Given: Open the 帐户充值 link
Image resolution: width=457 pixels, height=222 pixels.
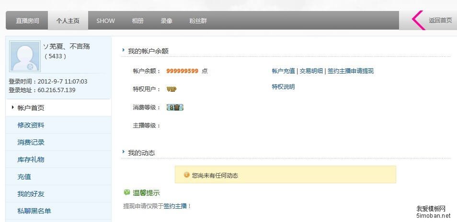Looking at the screenshot, I should pos(283,71).
